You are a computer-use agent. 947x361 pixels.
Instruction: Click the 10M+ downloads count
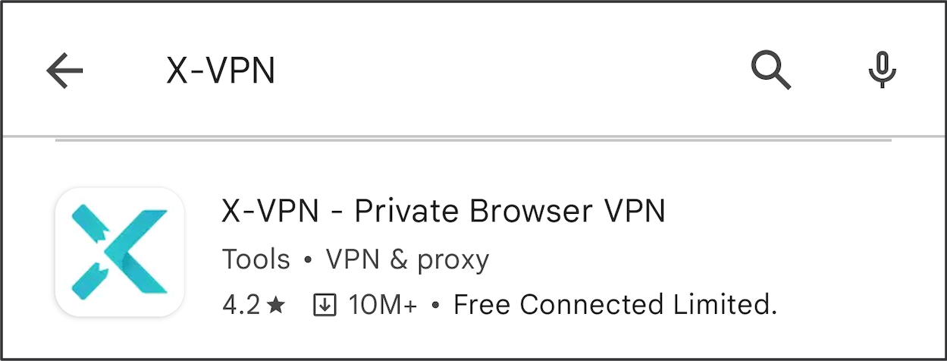(x=383, y=305)
